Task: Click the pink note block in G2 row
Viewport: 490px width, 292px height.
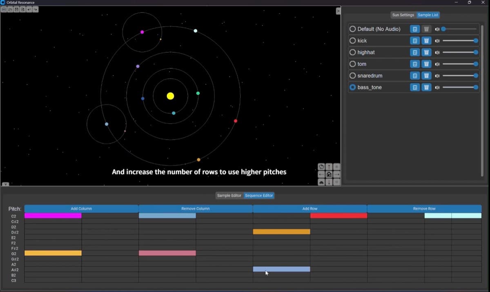Action: pyautogui.click(x=167, y=253)
